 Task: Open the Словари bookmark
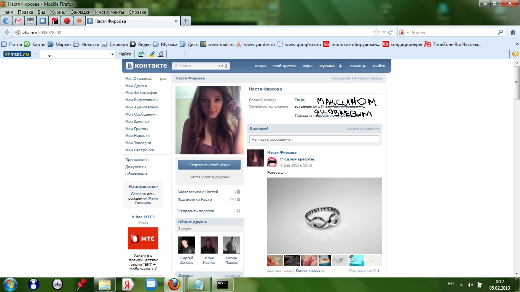point(115,44)
